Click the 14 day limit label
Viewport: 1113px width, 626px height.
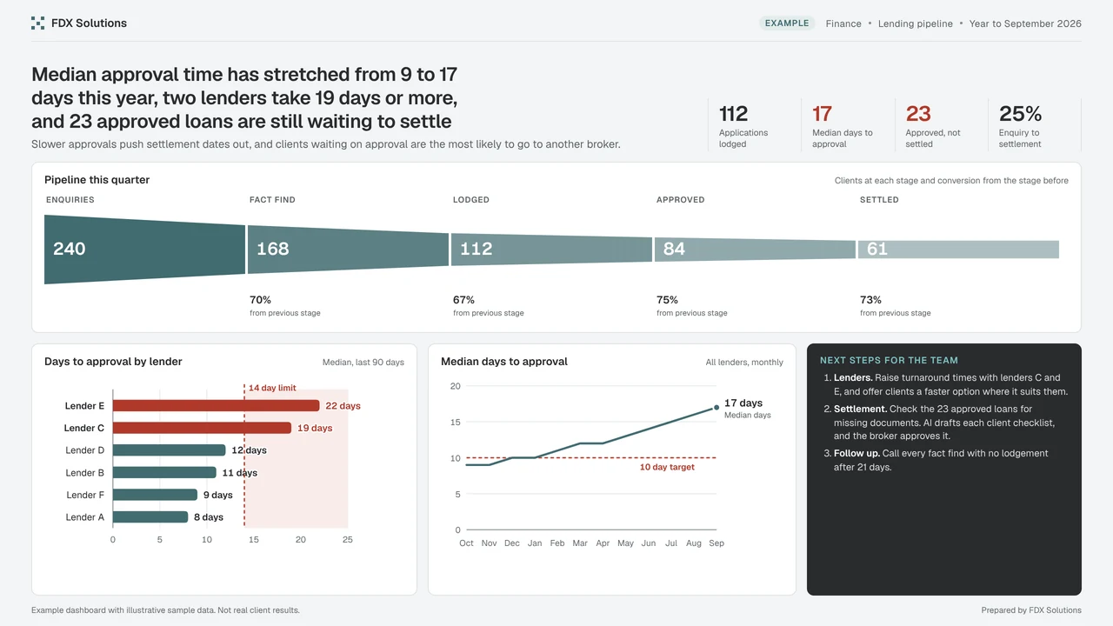click(x=272, y=388)
